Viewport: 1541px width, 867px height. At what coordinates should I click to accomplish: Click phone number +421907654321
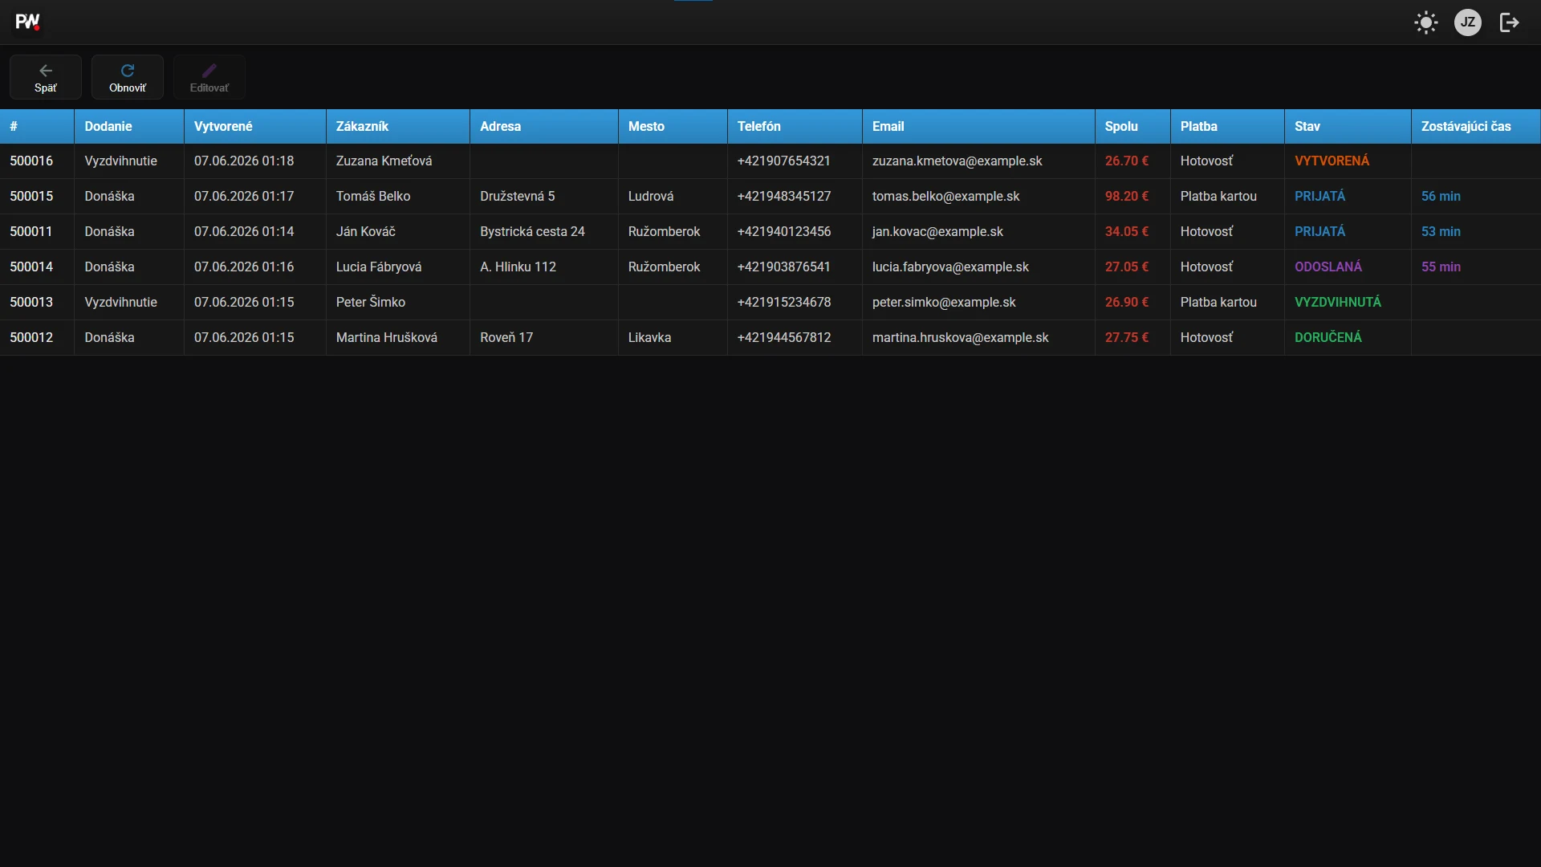[x=783, y=161]
